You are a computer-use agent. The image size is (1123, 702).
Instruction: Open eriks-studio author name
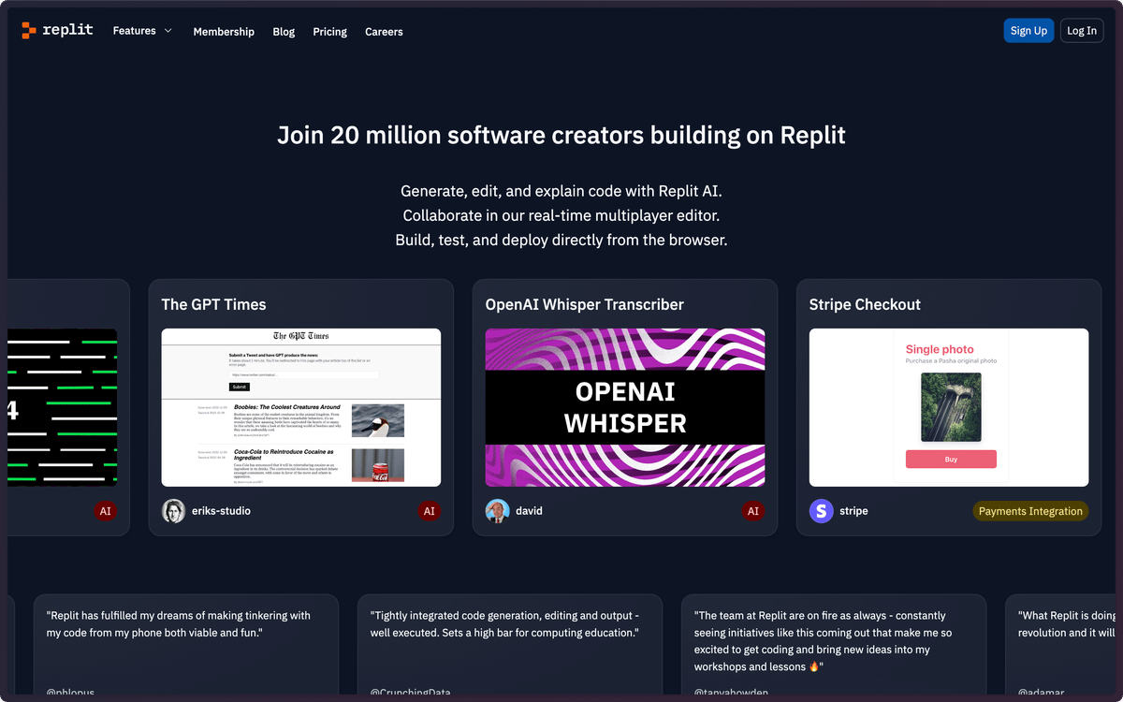(x=221, y=511)
